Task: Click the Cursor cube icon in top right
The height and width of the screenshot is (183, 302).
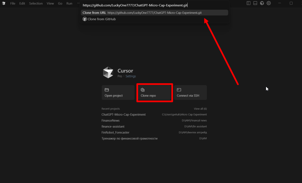Action: [x=262, y=3]
